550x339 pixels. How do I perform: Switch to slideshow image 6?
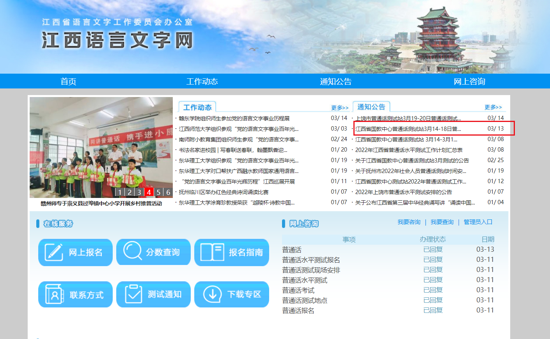click(168, 192)
